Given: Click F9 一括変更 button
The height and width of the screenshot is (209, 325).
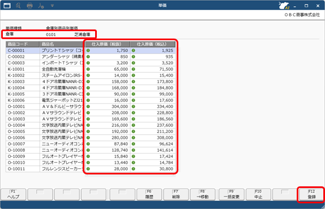Looking at the screenshot, I should (x=232, y=194).
